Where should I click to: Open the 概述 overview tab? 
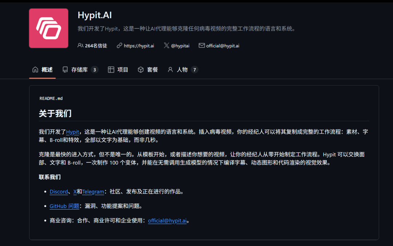42,70
